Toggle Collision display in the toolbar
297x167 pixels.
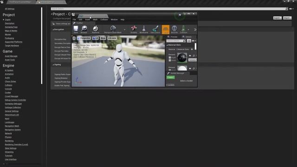(183, 30)
